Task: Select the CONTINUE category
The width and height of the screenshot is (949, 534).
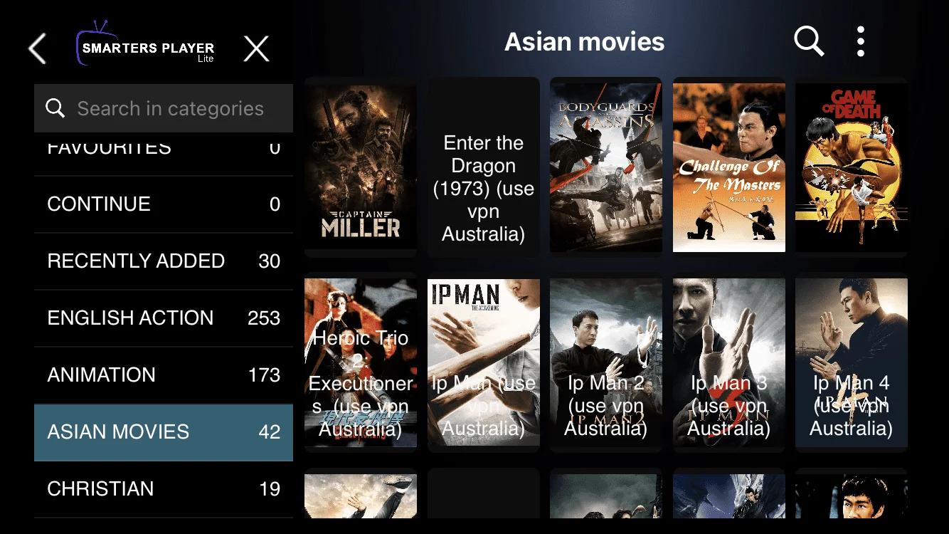Action: [164, 204]
